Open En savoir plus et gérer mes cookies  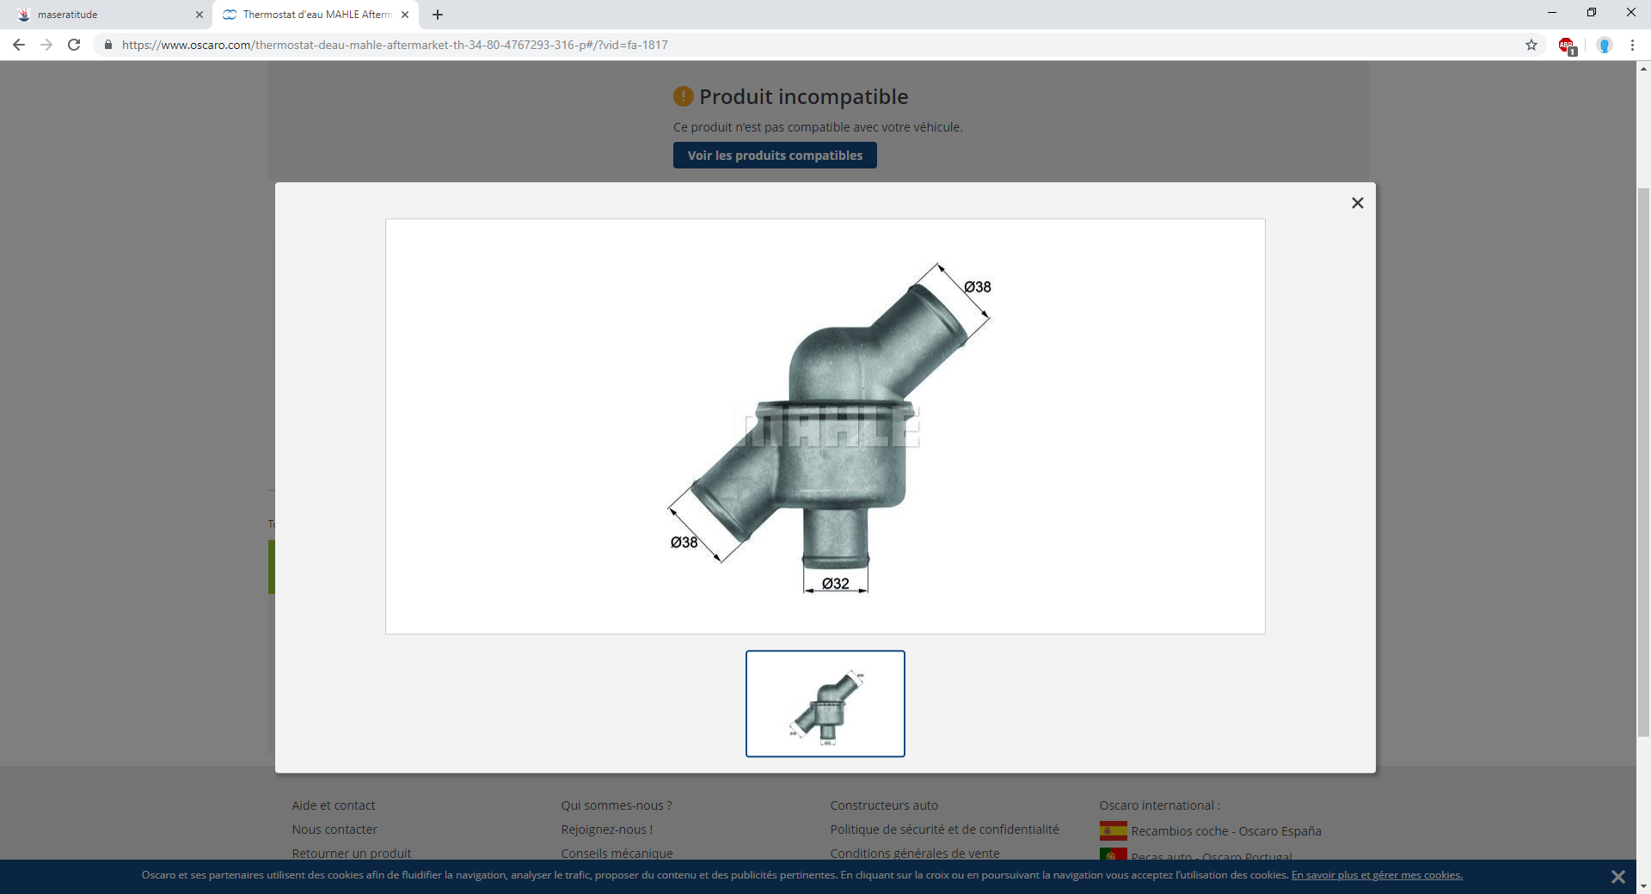(x=1377, y=875)
